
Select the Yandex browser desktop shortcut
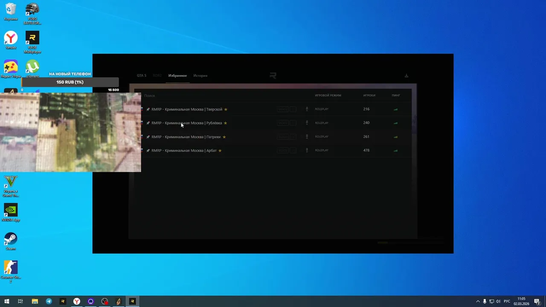(x=11, y=41)
